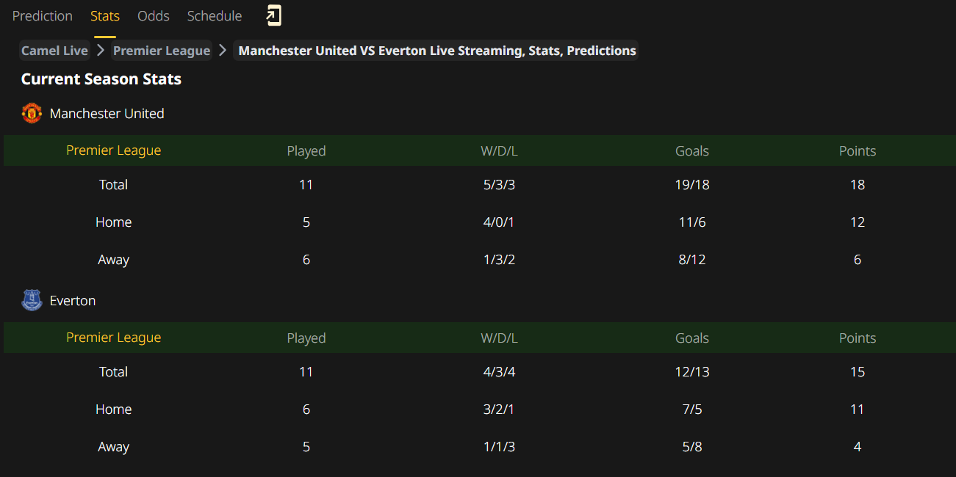Click the Points column header for Everton
The height and width of the screenshot is (477, 956).
point(858,338)
